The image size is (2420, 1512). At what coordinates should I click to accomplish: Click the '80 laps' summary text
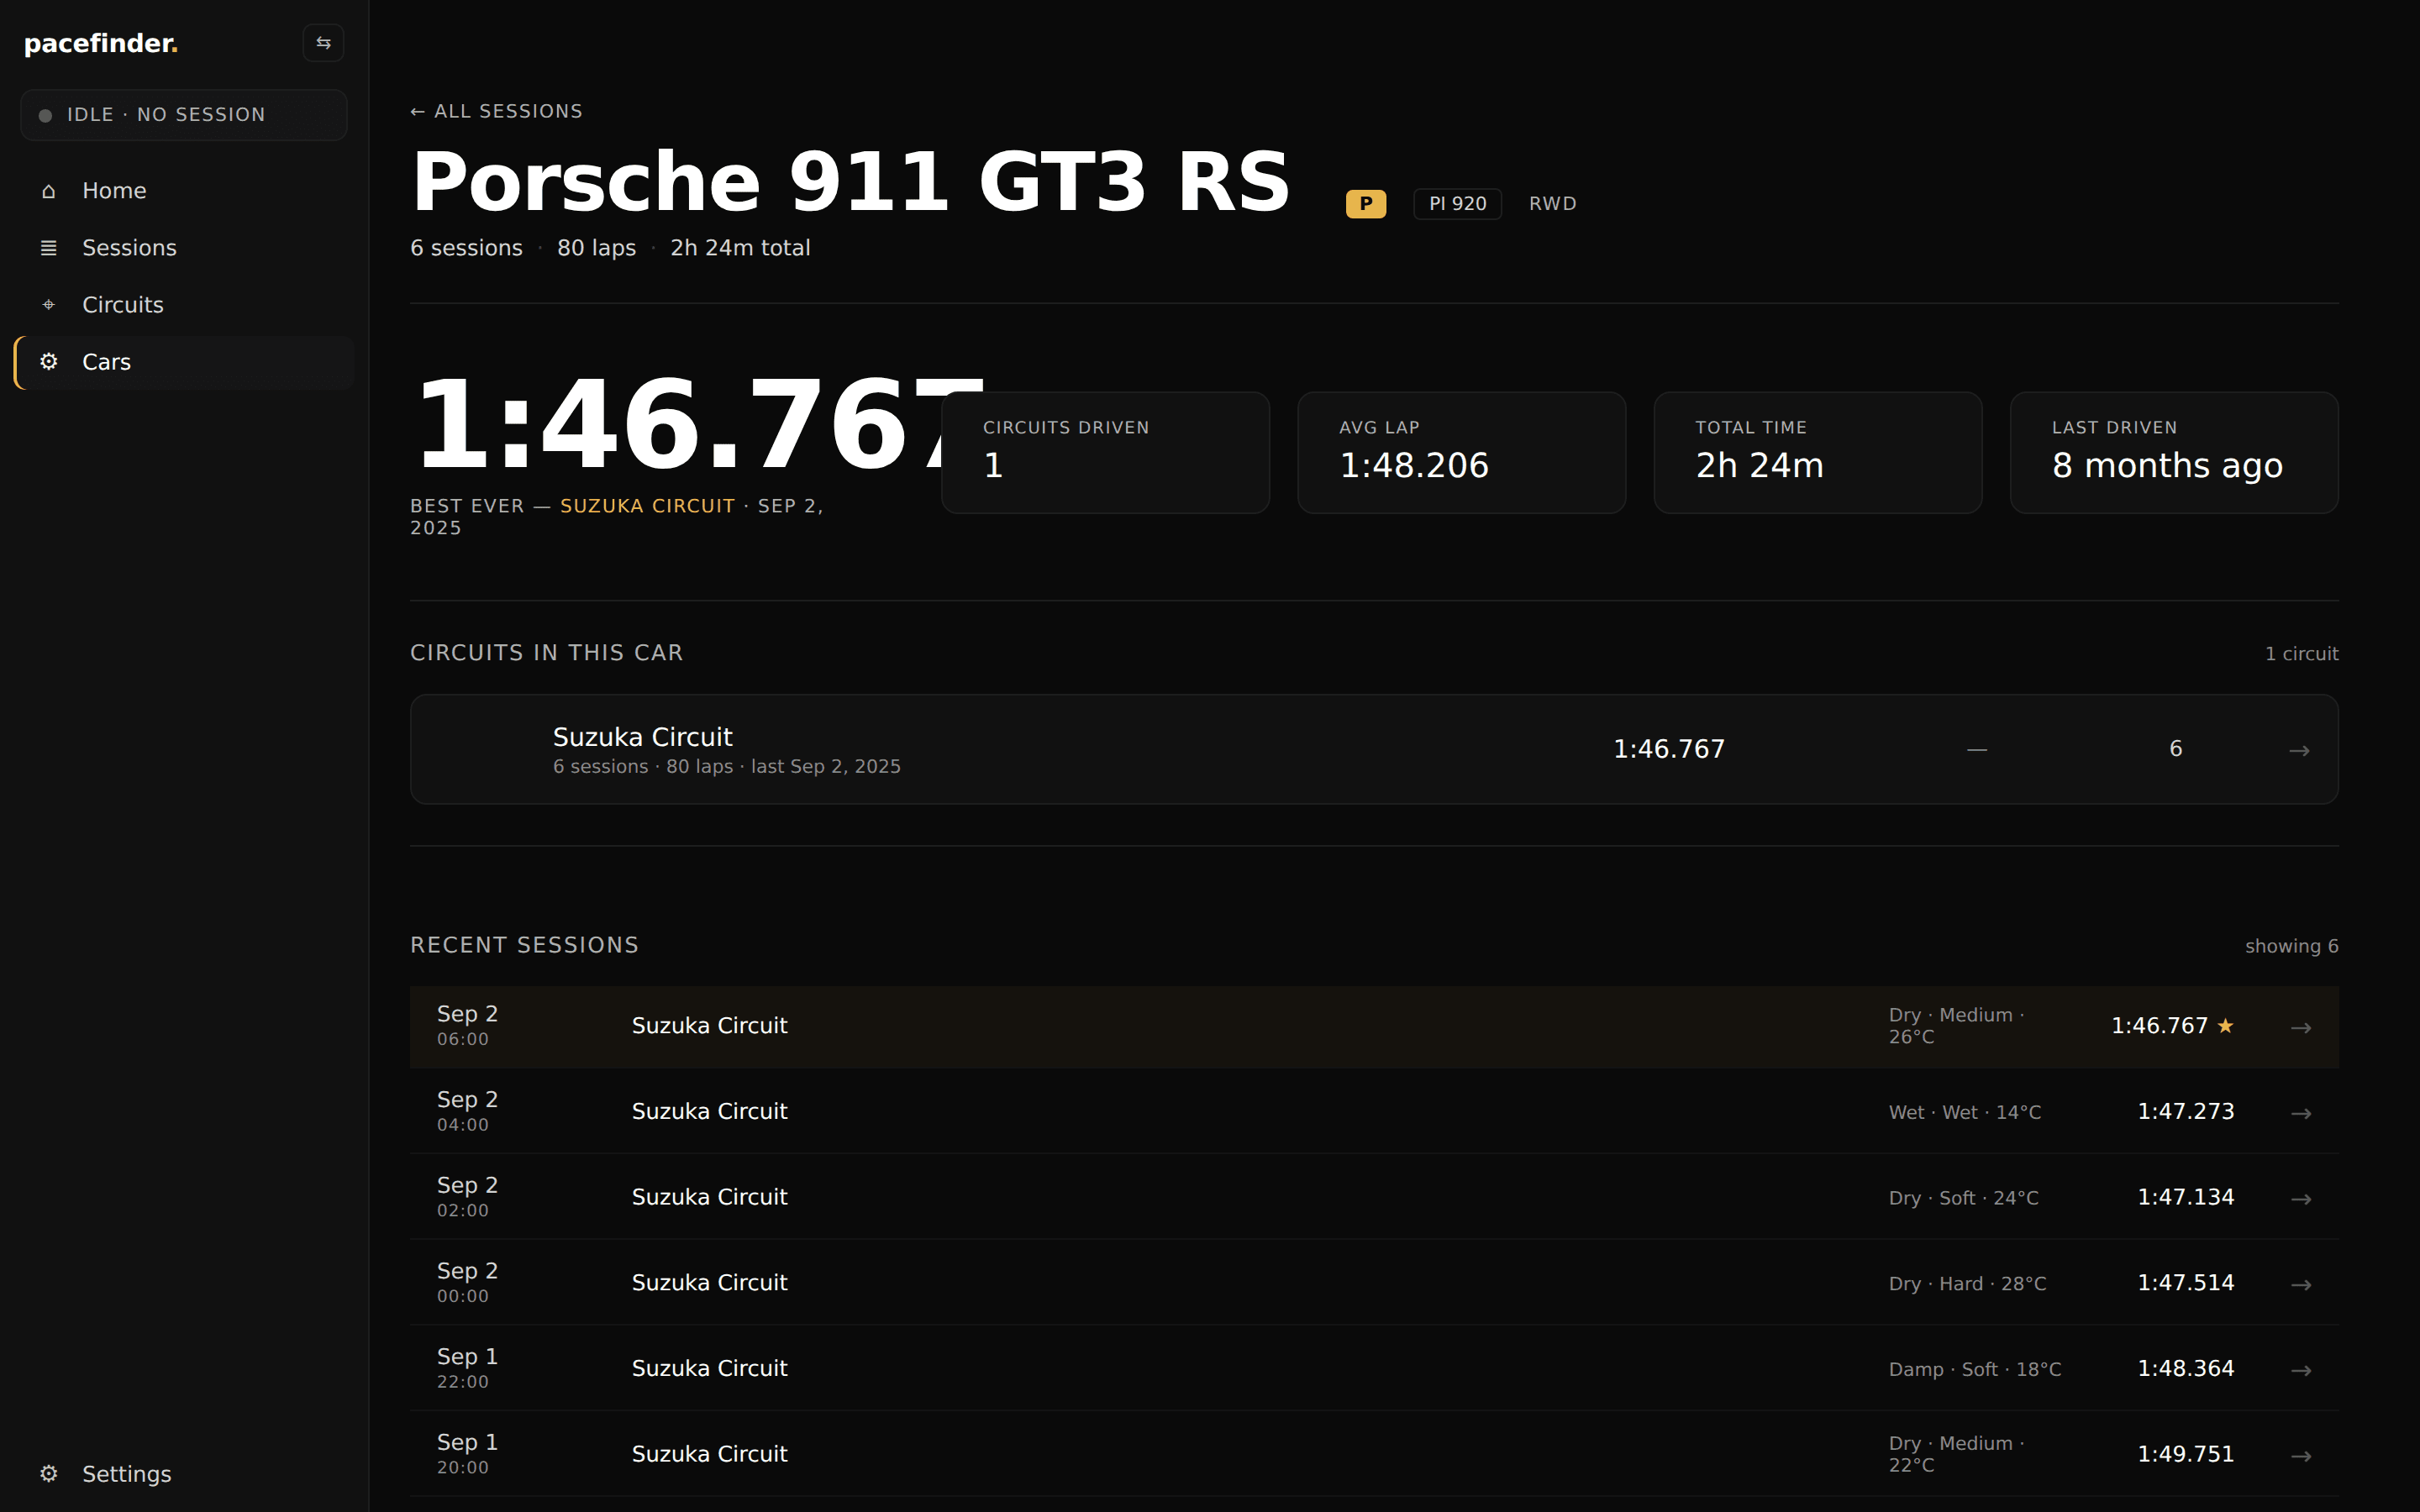point(596,248)
